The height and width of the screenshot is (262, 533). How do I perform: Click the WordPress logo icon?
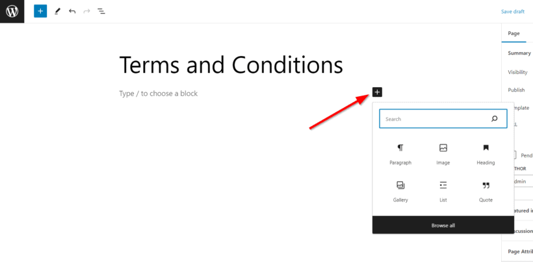pos(12,11)
